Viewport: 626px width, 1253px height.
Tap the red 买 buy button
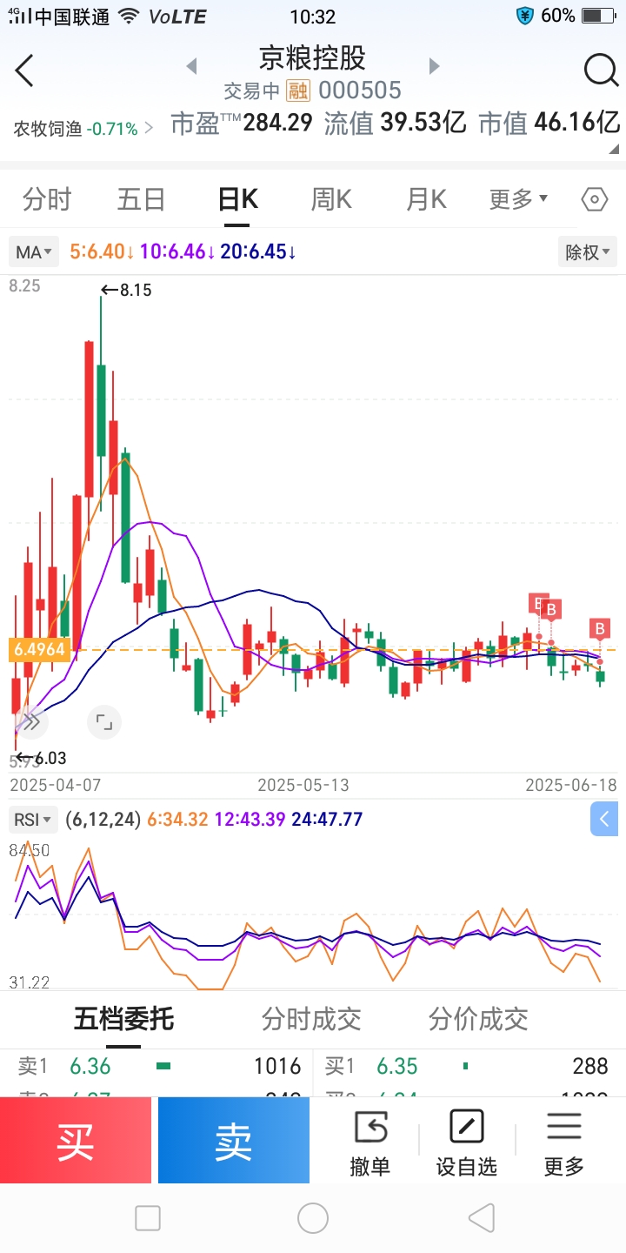[76, 1140]
